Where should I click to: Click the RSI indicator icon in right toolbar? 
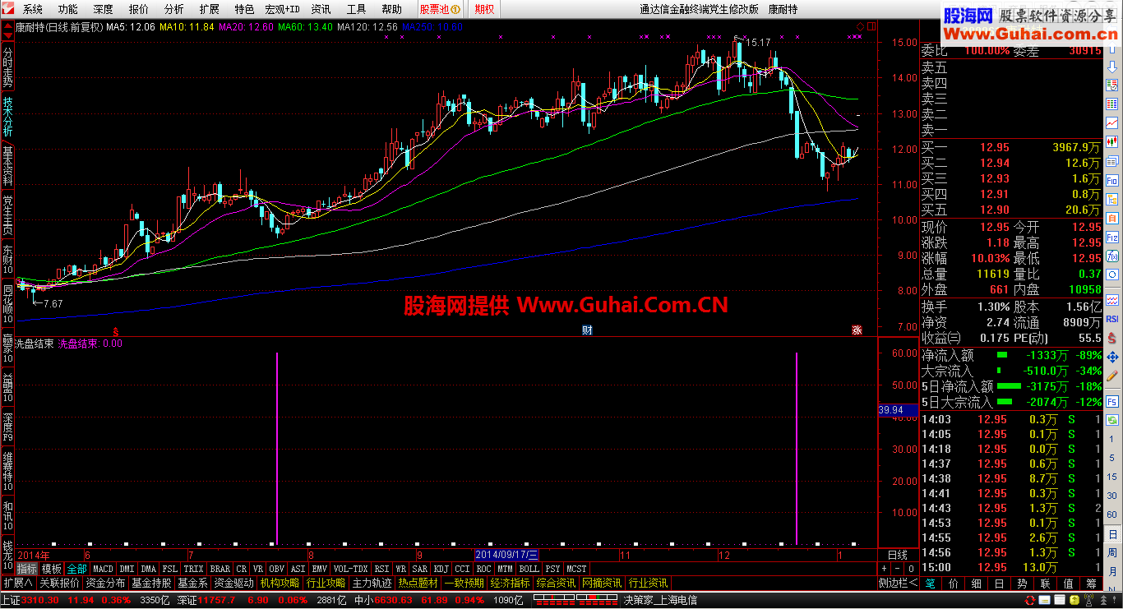click(x=1112, y=318)
